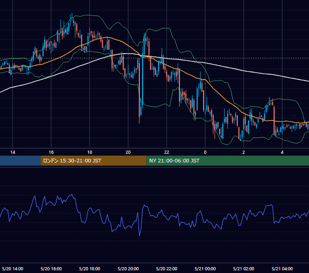Image resolution: width=309 pixels, height=273 pixels.
Task: Click the hour label 20 on price chart axis
Action: click(128, 152)
